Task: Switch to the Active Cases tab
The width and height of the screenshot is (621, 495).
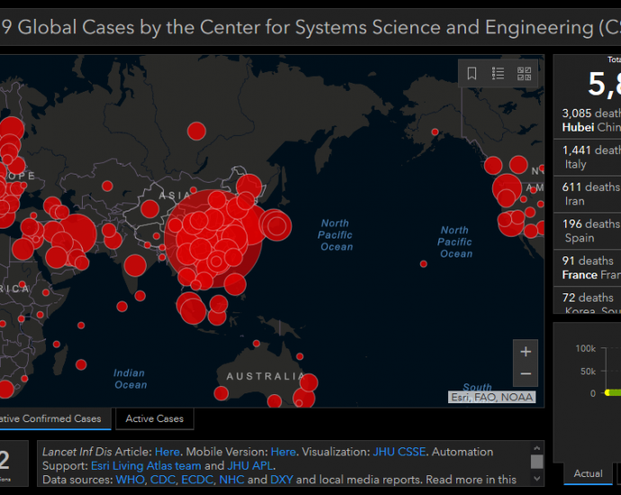Action: pos(155,418)
